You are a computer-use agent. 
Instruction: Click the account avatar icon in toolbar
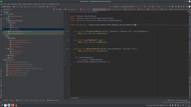click(x=190, y=7)
